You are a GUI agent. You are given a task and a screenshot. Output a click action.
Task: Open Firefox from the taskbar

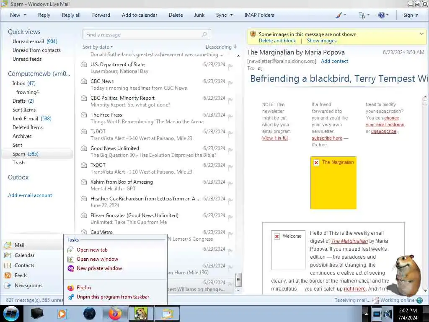pos(115,314)
